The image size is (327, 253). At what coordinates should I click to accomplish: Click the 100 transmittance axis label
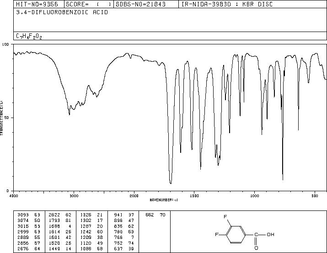pyautogui.click(x=5, y=44)
